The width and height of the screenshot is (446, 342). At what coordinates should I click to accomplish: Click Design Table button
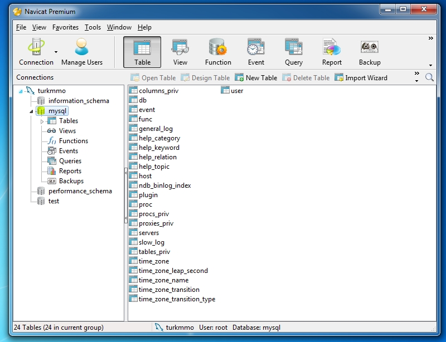click(205, 77)
